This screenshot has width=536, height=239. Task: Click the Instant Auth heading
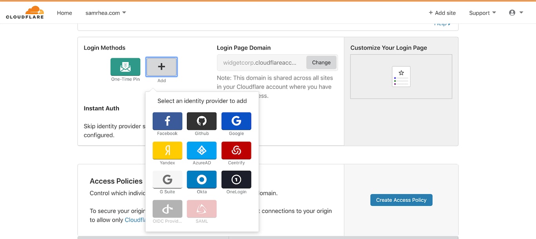tap(101, 108)
